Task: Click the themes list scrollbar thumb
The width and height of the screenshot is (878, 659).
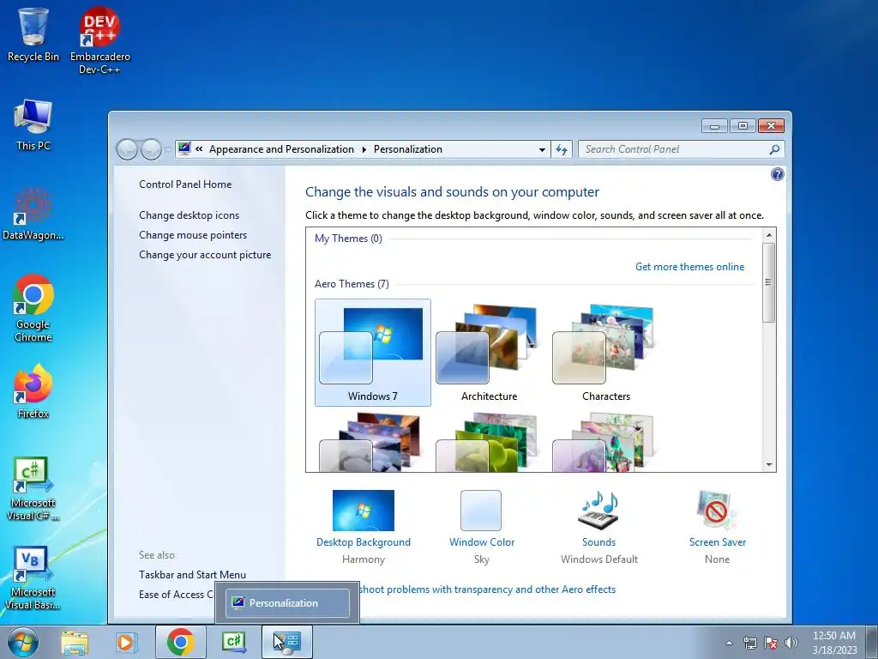Action: [x=769, y=282]
